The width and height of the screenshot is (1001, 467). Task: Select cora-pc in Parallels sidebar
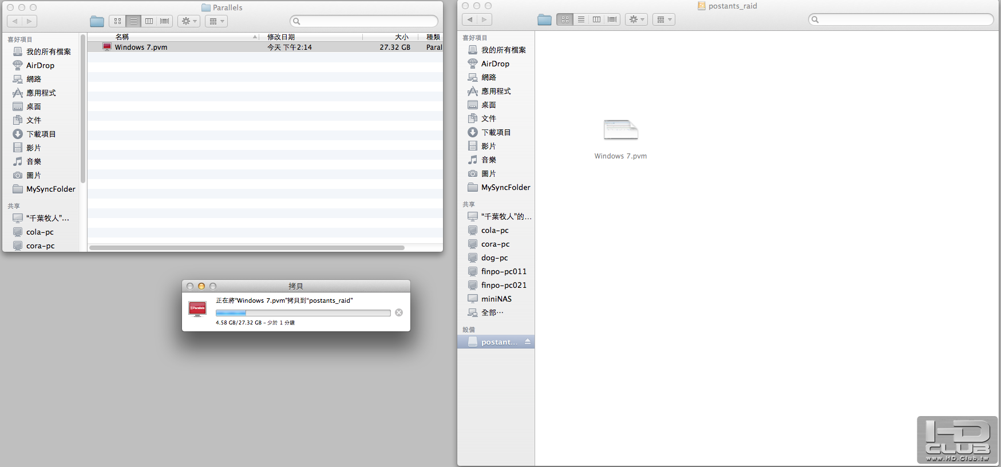[x=33, y=246]
